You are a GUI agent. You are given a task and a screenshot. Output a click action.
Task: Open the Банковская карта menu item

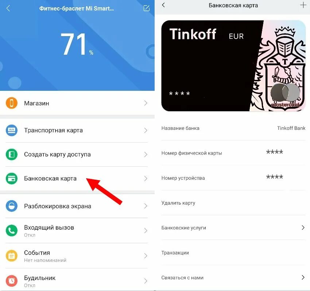point(77,178)
